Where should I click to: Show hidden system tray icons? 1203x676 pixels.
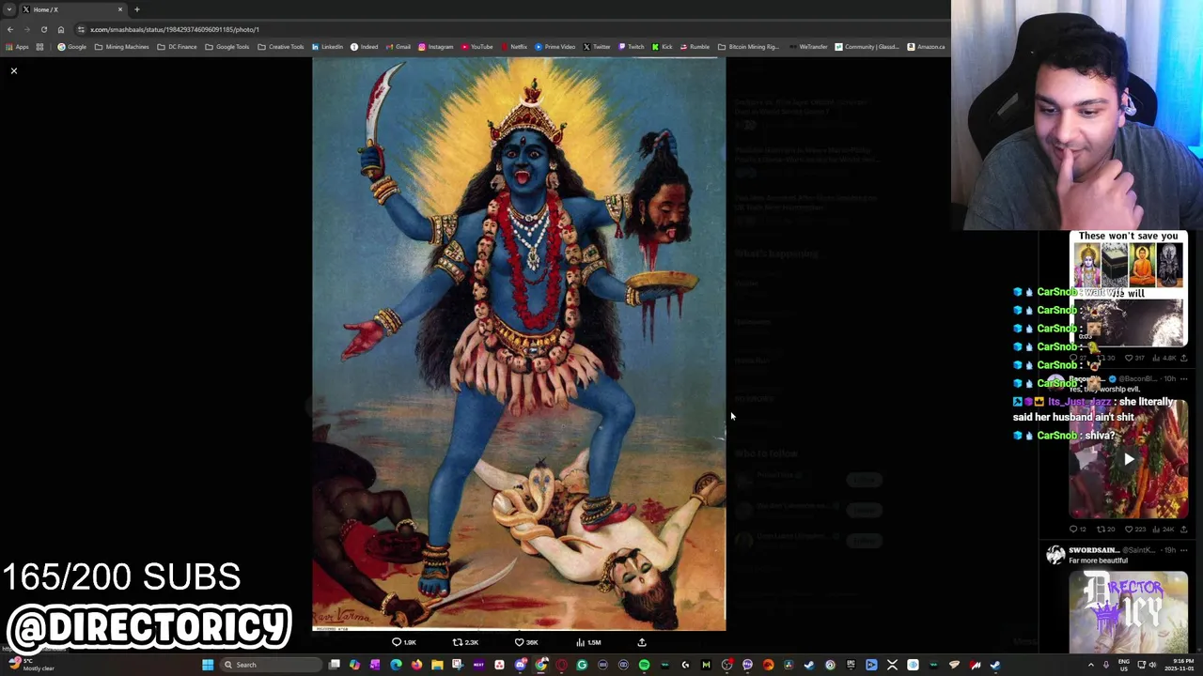click(x=1091, y=665)
